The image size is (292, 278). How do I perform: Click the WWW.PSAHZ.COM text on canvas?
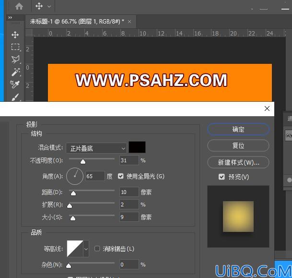[x=151, y=80]
